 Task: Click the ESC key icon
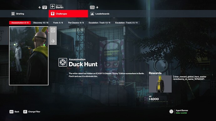(x=12, y=112)
